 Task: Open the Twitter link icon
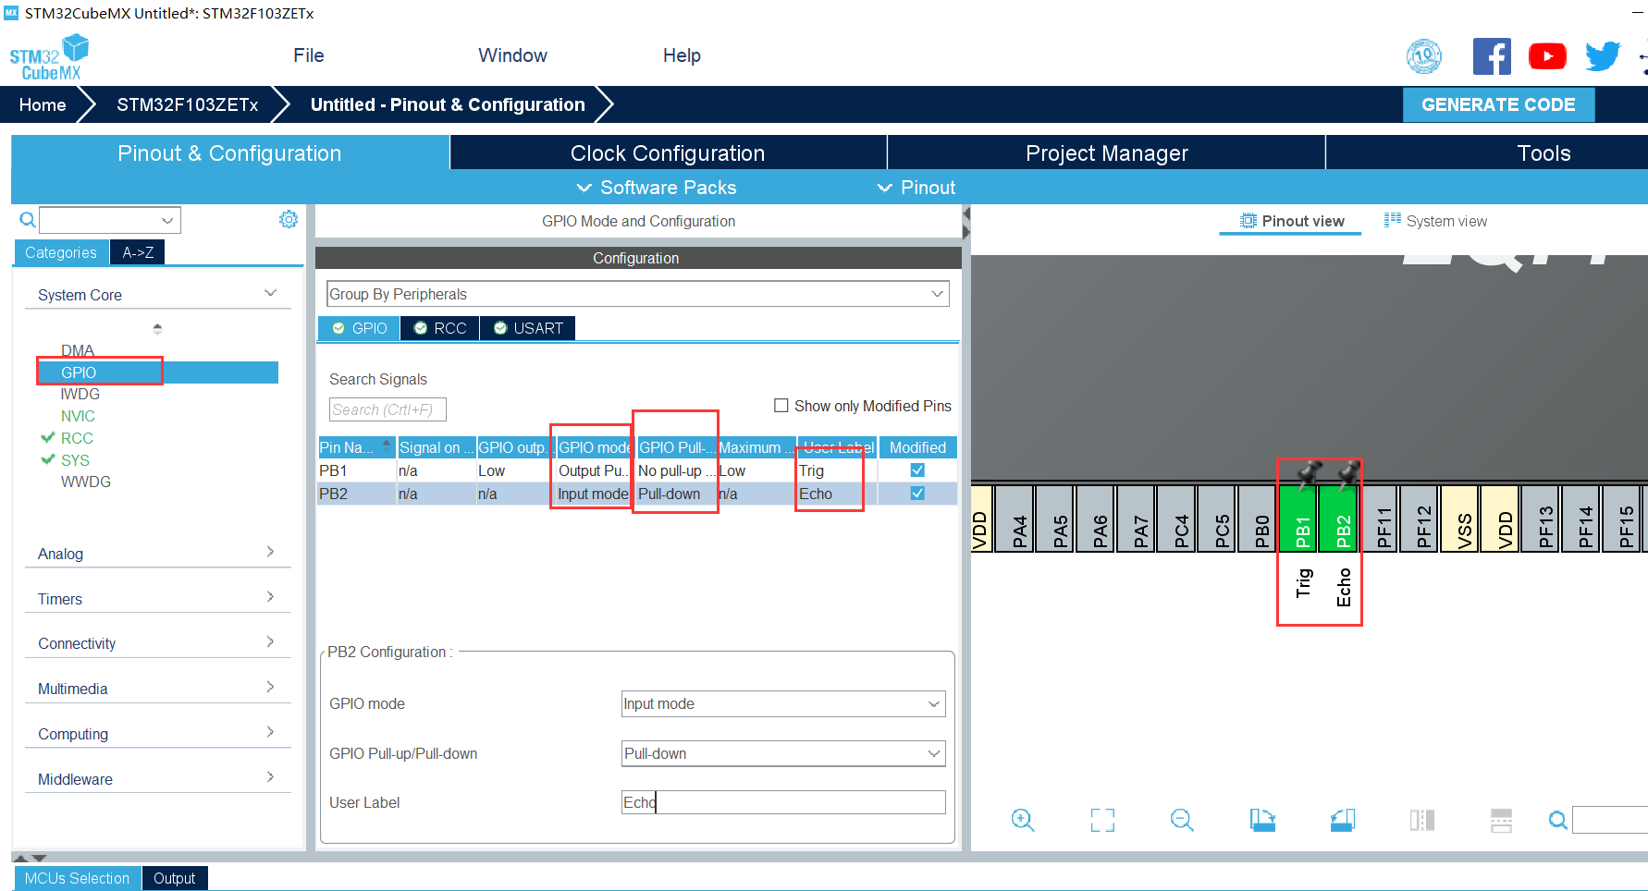click(x=1603, y=56)
